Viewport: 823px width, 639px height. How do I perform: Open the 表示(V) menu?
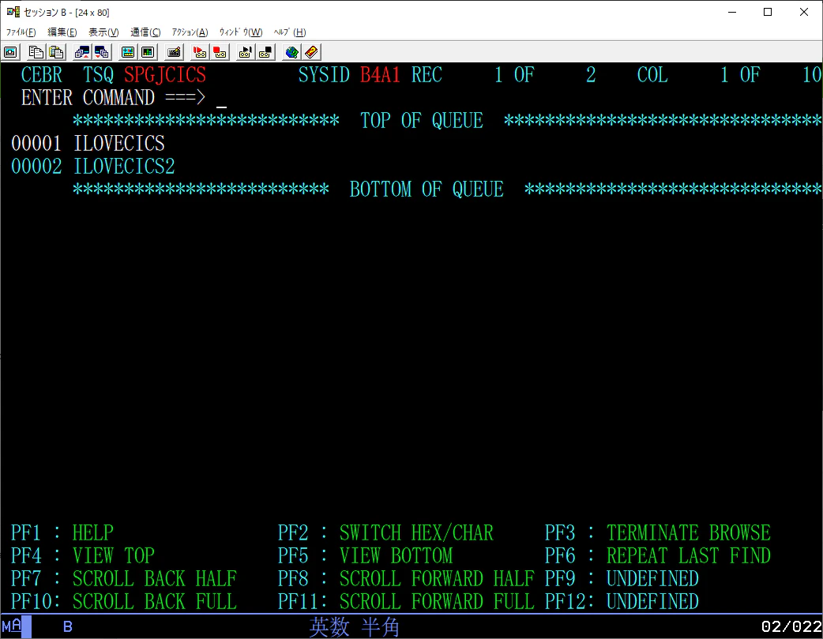tap(103, 32)
